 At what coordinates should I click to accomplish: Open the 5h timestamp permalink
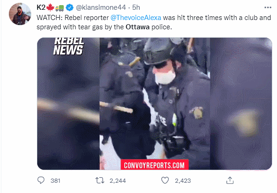point(136,7)
